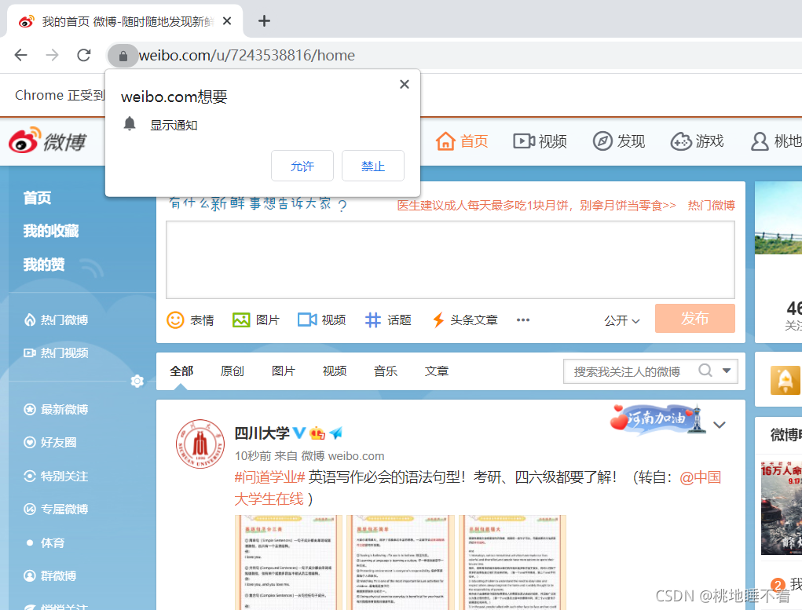Viewport: 802px width, 610px height.
Task: Open 发现 in top navigation
Action: point(619,141)
